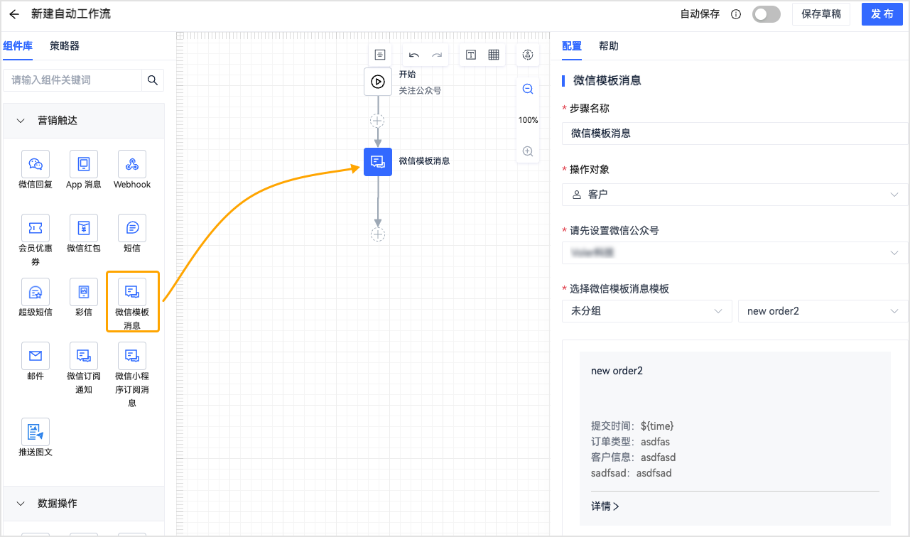The image size is (910, 537).
Task: Switch to the 组件库 tab
Action: pos(18,46)
